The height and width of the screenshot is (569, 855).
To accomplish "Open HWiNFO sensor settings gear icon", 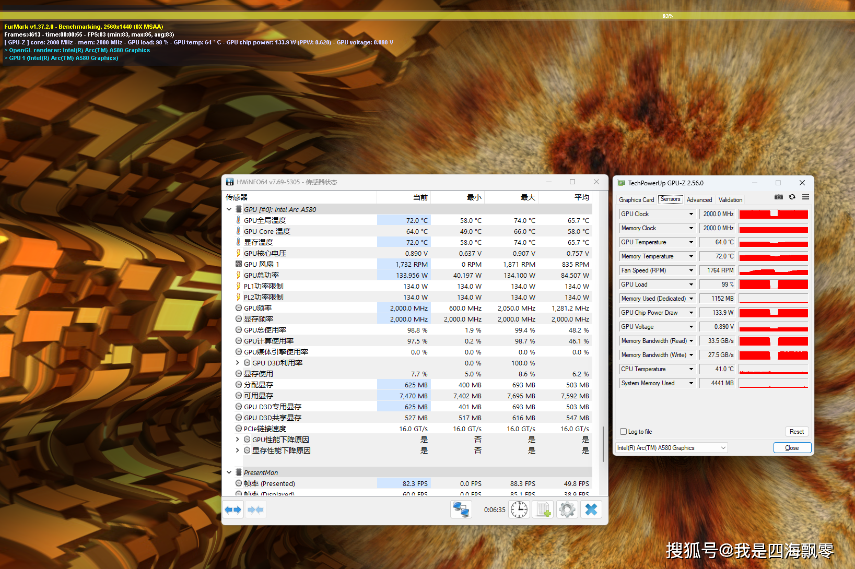I will point(567,509).
